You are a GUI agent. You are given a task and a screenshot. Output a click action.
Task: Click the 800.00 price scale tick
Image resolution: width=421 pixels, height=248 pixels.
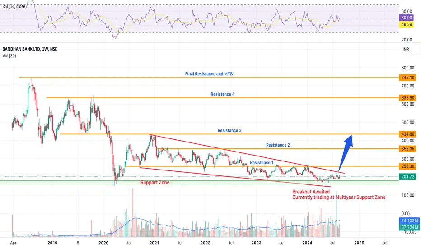coord(408,68)
